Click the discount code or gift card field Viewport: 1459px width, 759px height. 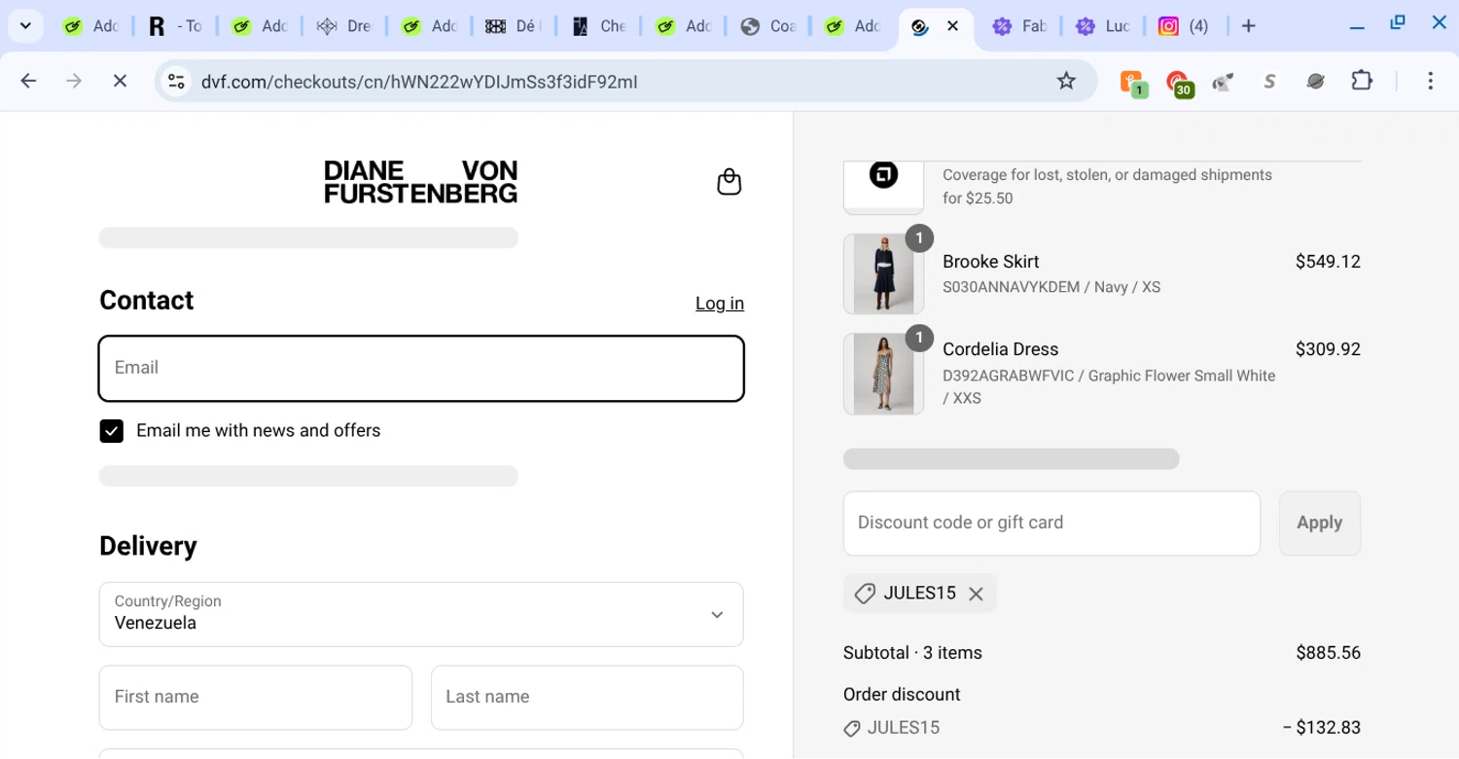click(1051, 524)
